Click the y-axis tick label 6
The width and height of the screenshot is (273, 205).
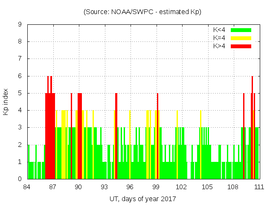click(x=20, y=76)
